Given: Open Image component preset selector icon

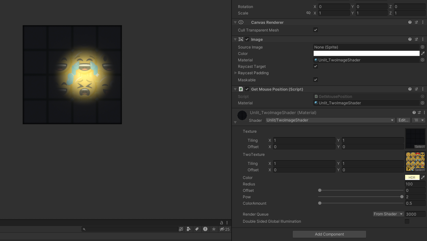Looking at the screenshot, I should point(416,39).
